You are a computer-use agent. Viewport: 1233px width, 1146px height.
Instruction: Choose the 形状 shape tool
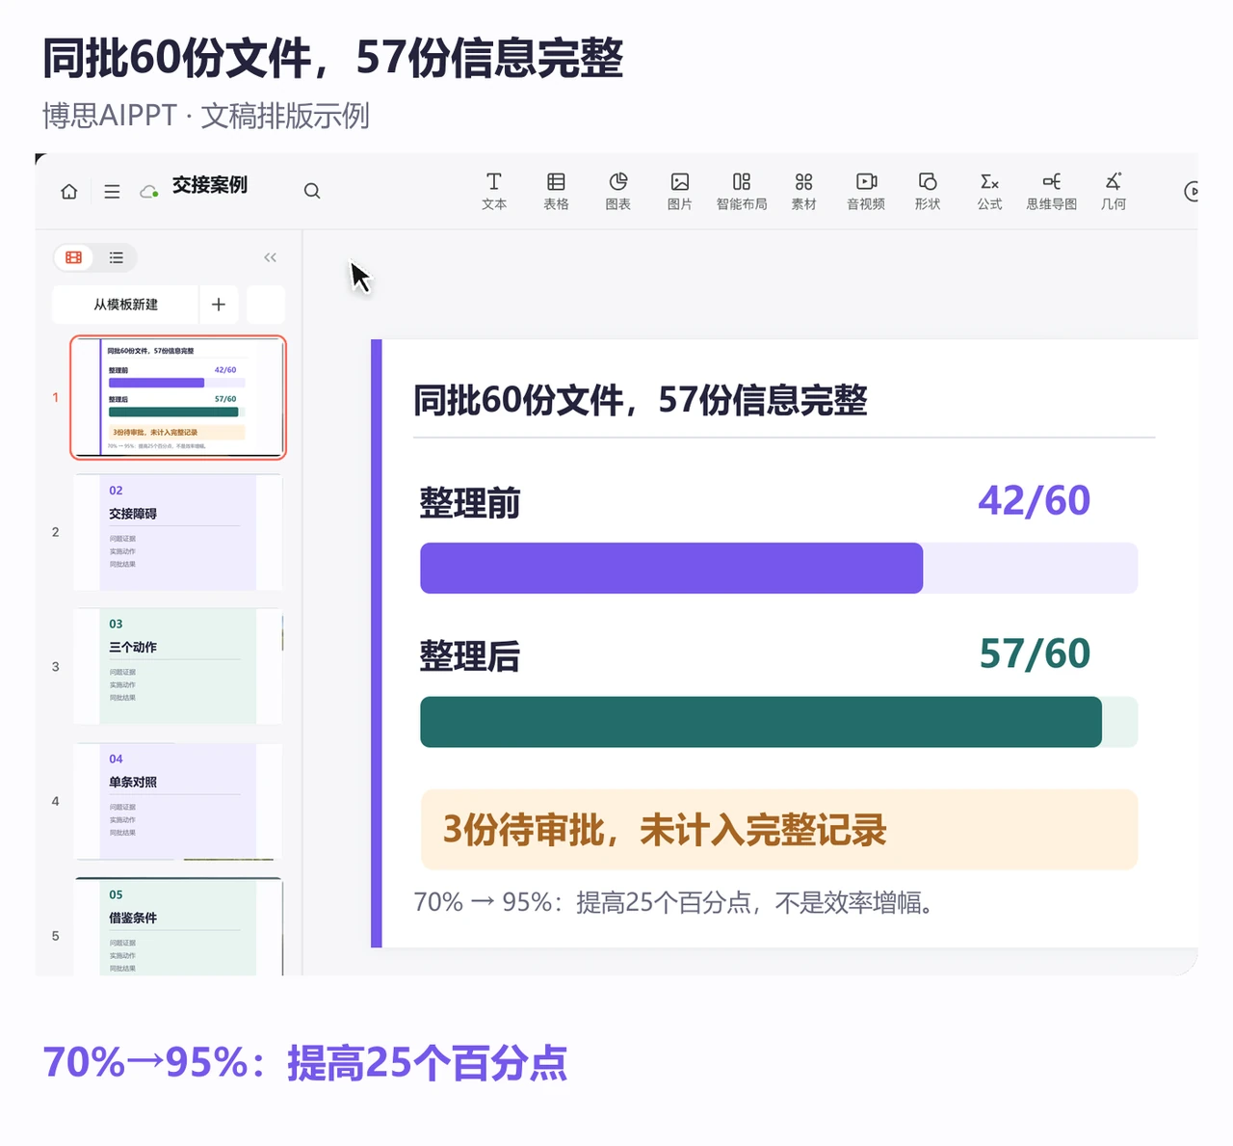click(x=928, y=191)
